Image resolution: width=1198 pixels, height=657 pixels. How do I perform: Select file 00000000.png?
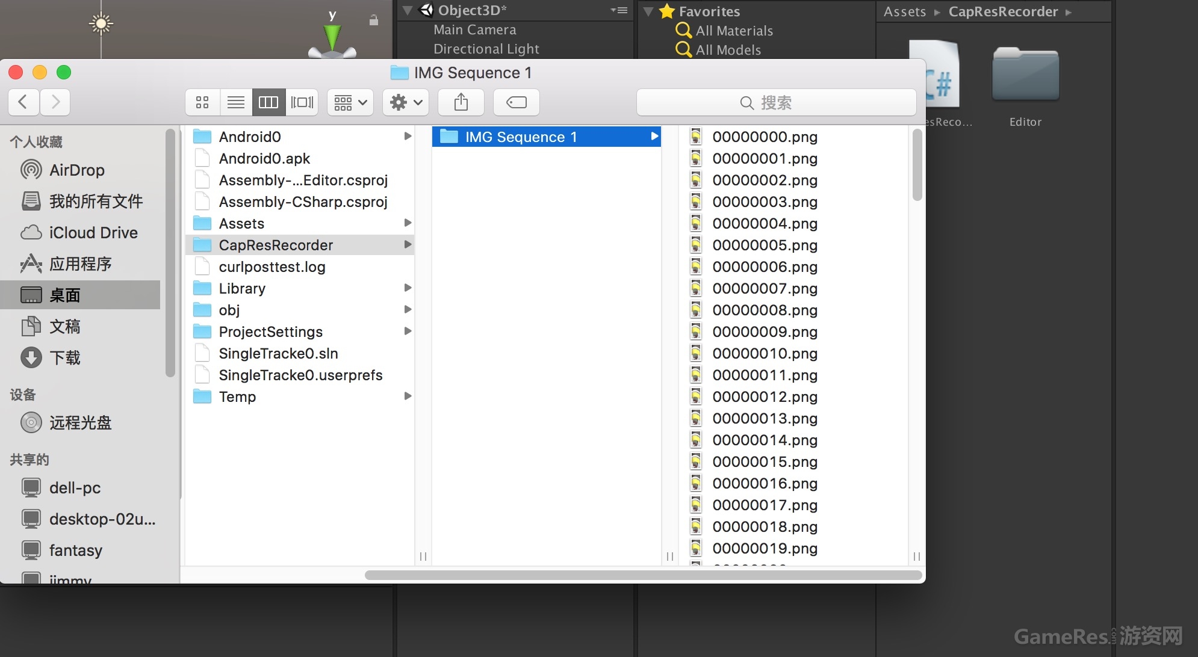pyautogui.click(x=793, y=137)
